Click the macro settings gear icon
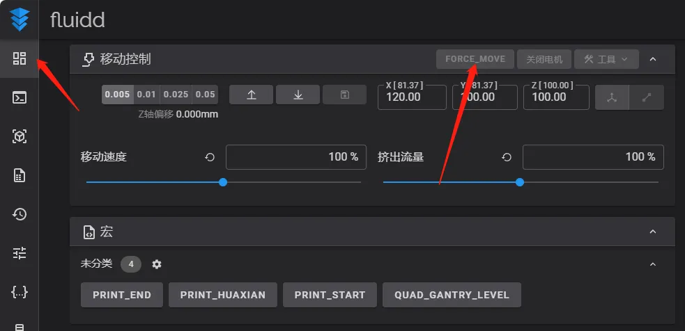685x331 pixels. [157, 264]
